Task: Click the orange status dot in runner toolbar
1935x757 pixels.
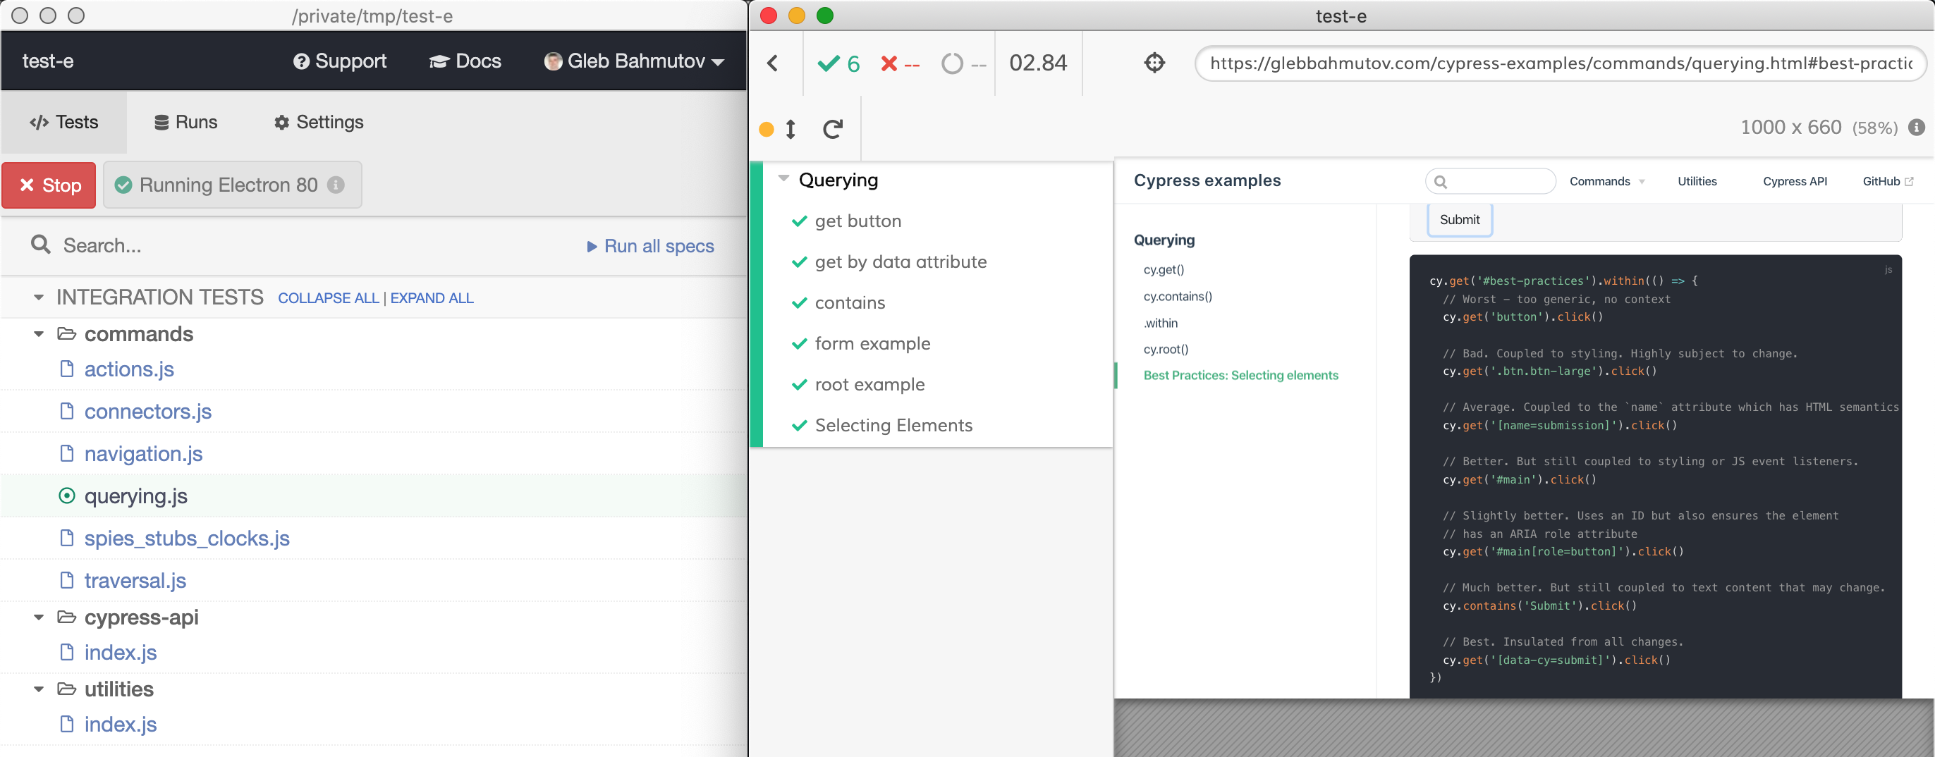Action: tap(767, 129)
